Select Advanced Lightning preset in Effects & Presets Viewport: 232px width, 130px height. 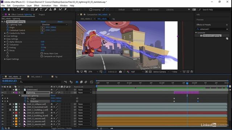[212, 36]
